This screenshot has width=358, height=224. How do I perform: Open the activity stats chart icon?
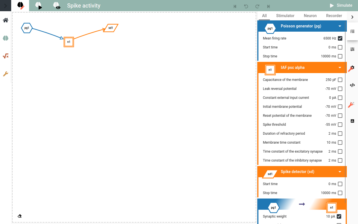pos(352,121)
